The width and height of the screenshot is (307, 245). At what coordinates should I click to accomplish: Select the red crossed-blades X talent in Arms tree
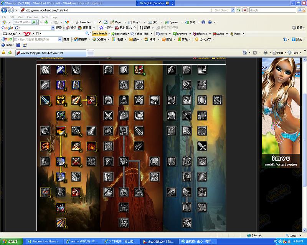(76, 162)
